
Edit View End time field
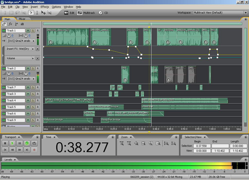coord(220,151)
